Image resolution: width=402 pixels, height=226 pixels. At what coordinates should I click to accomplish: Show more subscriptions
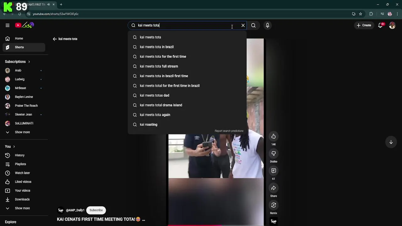pos(24,132)
